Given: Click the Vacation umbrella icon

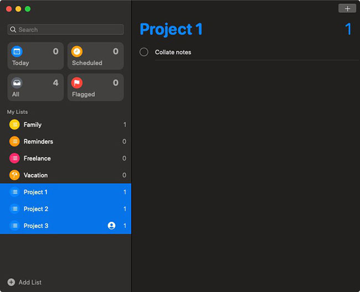Looking at the screenshot, I should [x=14, y=175].
